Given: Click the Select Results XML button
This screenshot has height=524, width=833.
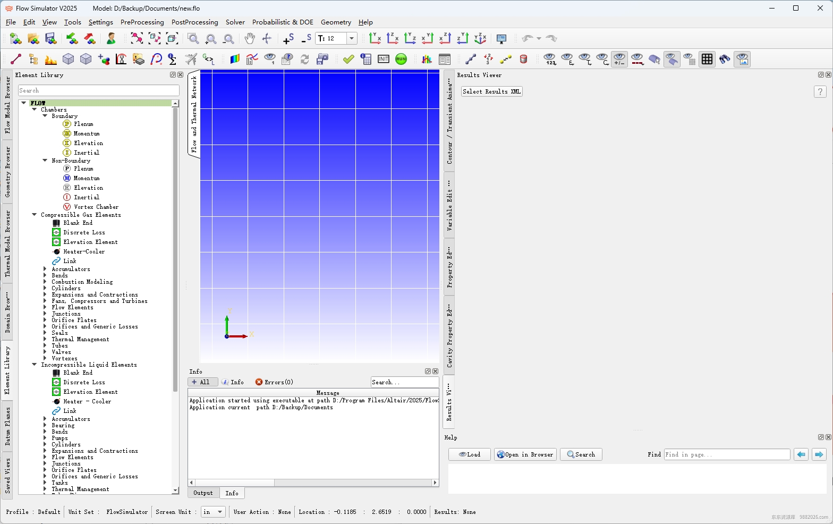Looking at the screenshot, I should [491, 91].
